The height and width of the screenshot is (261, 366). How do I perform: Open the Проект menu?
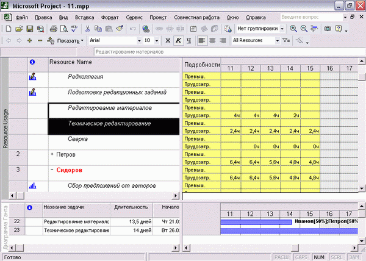coord(158,18)
